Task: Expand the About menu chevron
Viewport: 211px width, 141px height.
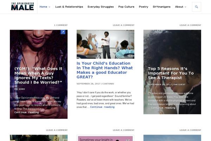Action: point(185,7)
